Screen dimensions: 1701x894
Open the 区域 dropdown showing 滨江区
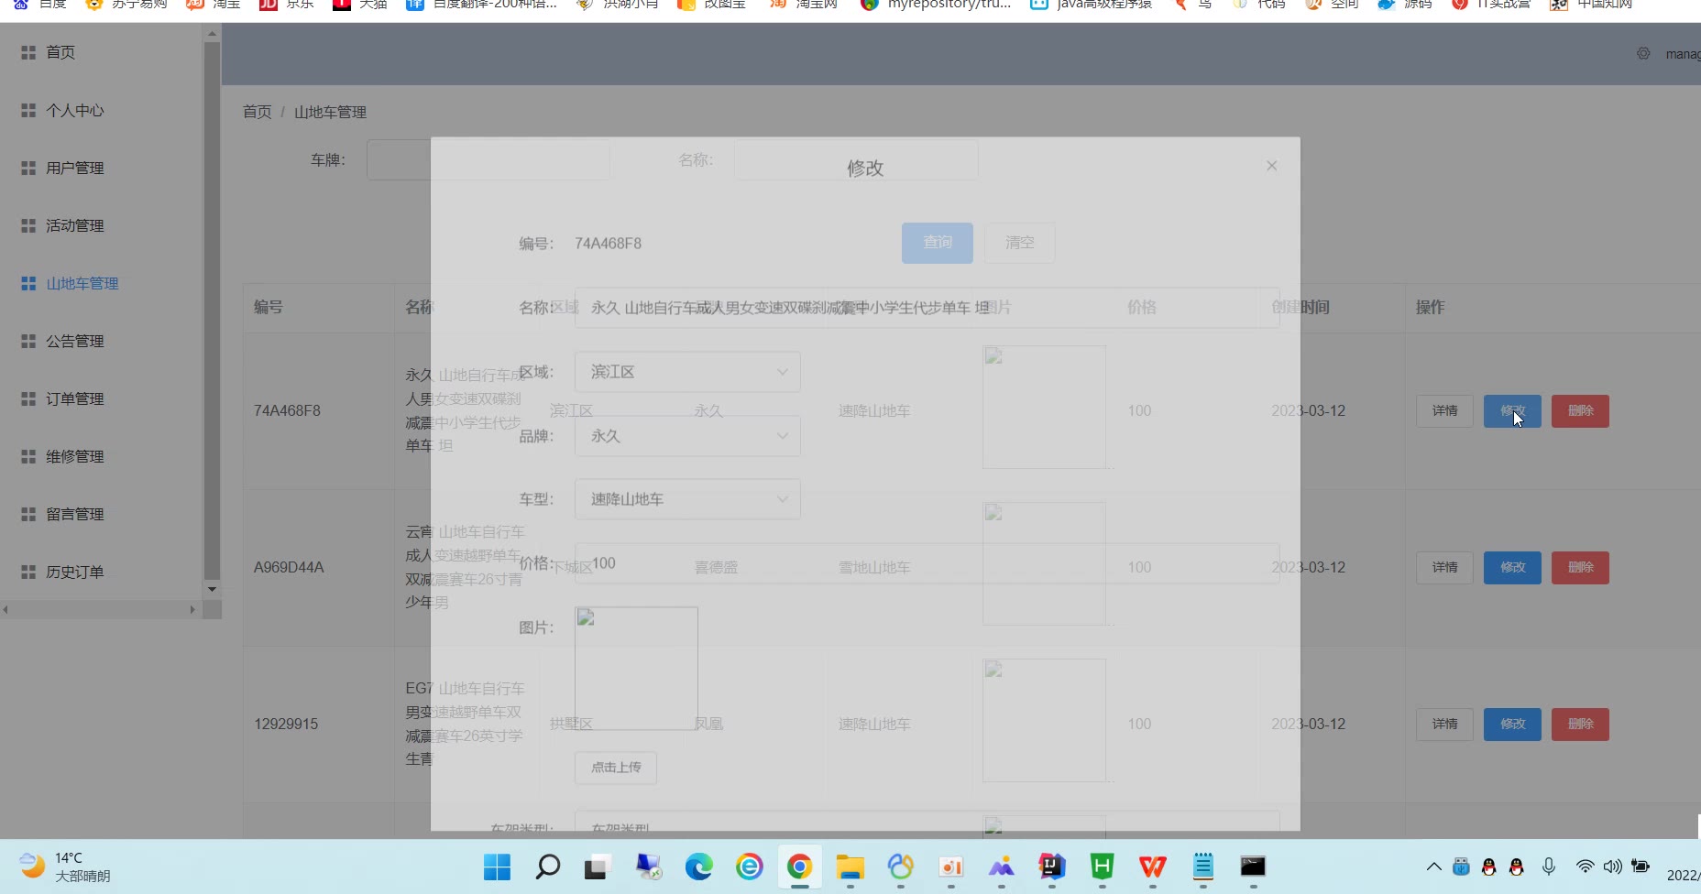[687, 372]
